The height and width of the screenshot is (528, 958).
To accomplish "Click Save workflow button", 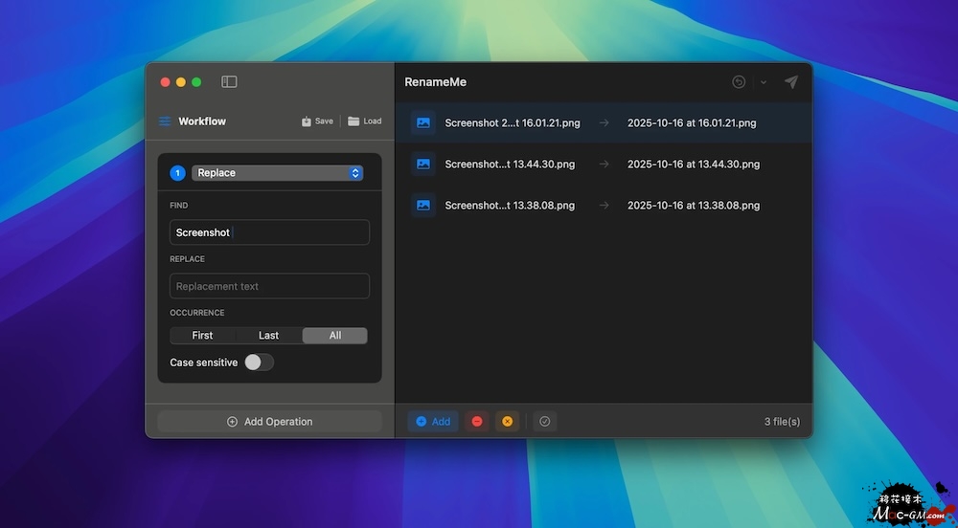I will click(317, 121).
